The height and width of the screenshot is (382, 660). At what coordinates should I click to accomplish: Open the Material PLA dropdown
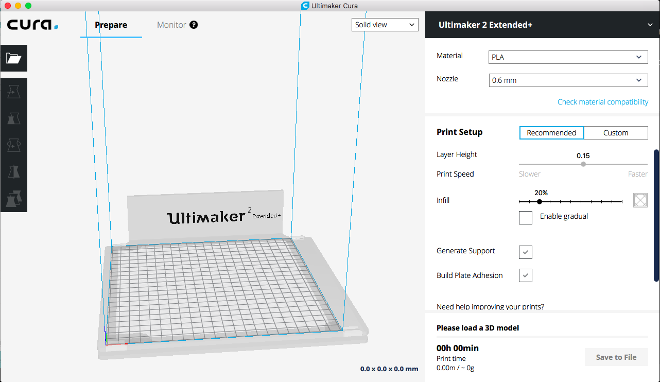pyautogui.click(x=568, y=57)
